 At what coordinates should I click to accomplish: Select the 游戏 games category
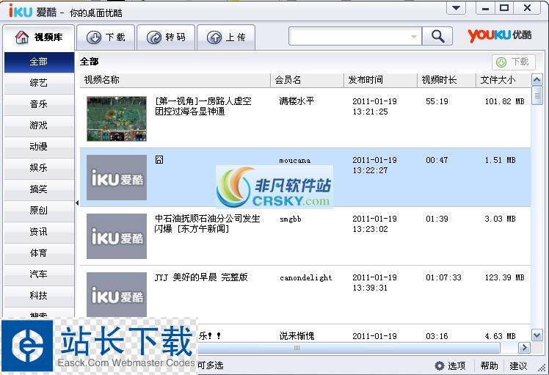(x=39, y=125)
